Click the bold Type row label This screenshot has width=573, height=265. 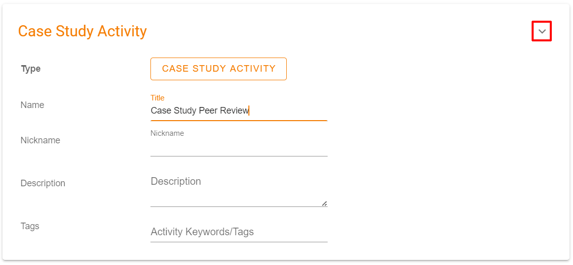31,69
